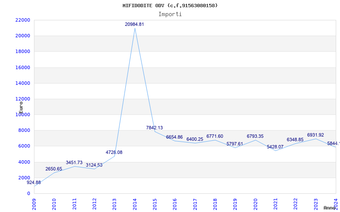Click the y-axis value 6000
This screenshot has width=340, height=212.
point(24,146)
